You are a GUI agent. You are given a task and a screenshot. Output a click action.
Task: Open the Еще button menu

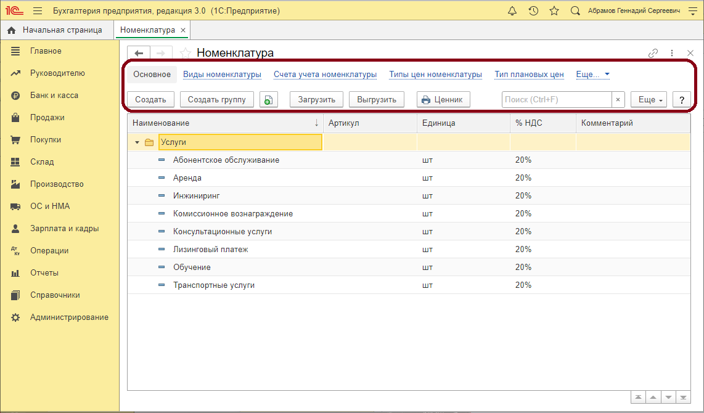click(649, 99)
